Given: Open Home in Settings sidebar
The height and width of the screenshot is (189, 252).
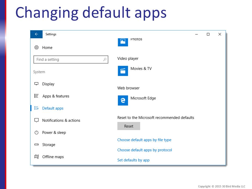Looking at the screenshot, I should (x=47, y=48).
